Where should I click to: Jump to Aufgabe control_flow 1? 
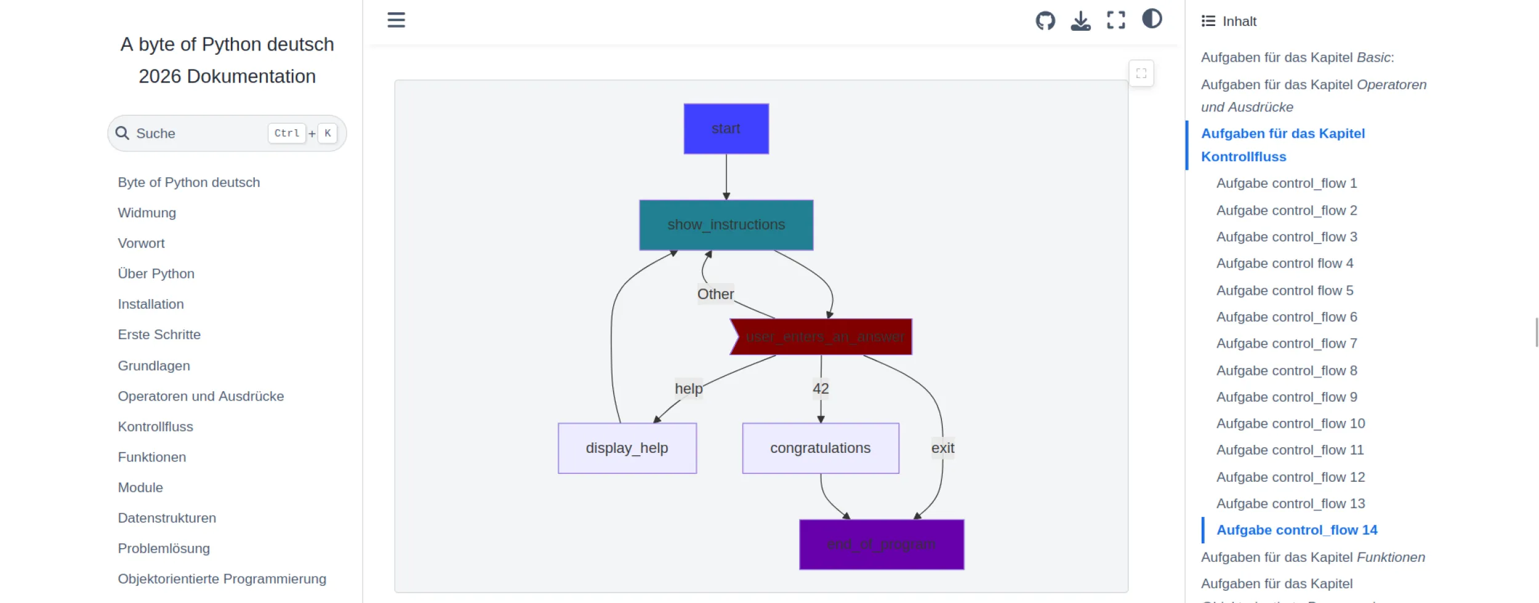(1287, 183)
